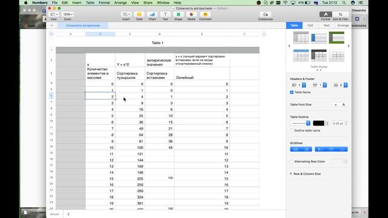Adjust the outline thickness stepper
This screenshot has width=388, height=218.
pos(346,123)
